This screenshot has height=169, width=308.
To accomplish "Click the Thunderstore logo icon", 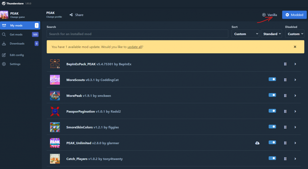I will 4,3.
